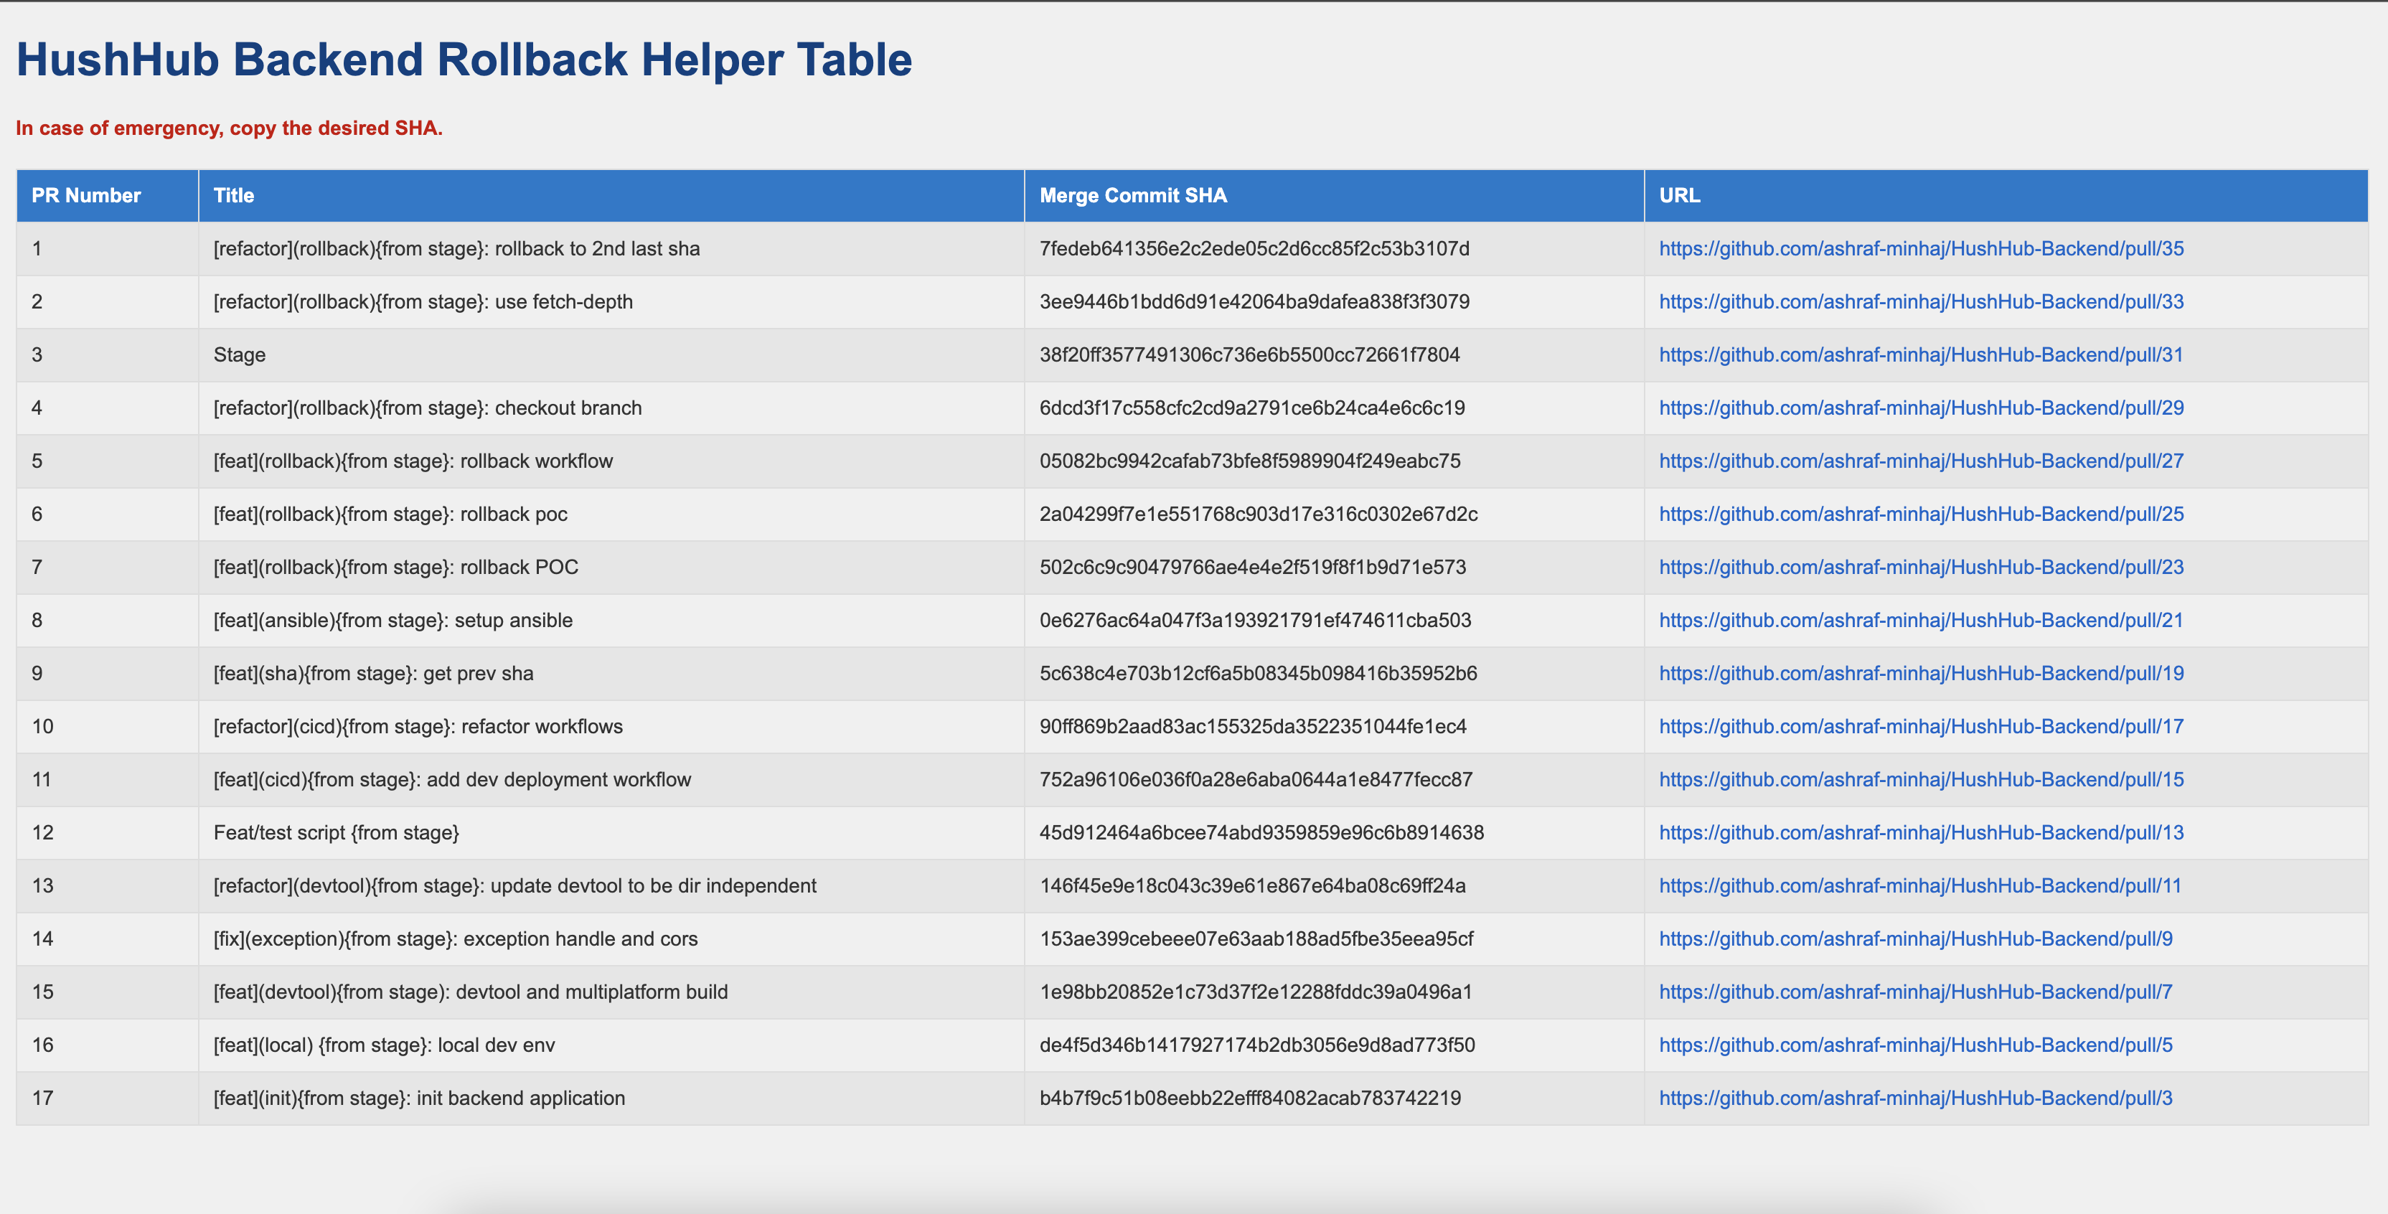Click SHA starting with 90ff869b2aad
2388x1214 pixels.
[1252, 727]
